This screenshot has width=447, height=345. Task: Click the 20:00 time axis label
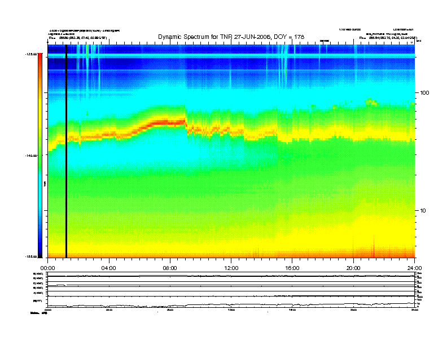(x=353, y=268)
